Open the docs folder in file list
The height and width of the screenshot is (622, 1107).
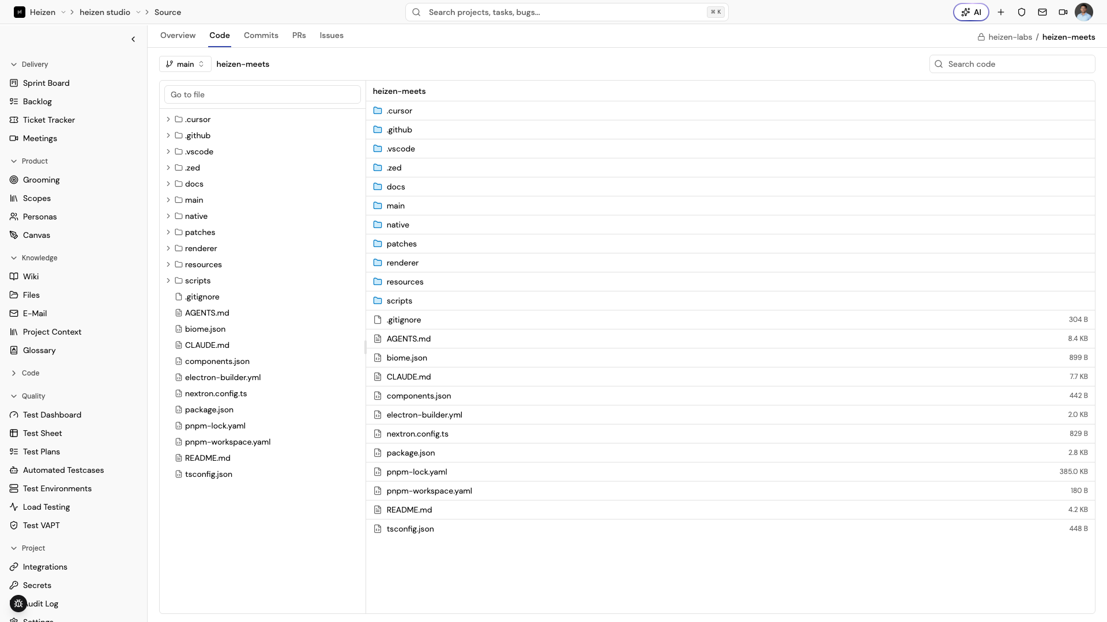click(x=730, y=187)
